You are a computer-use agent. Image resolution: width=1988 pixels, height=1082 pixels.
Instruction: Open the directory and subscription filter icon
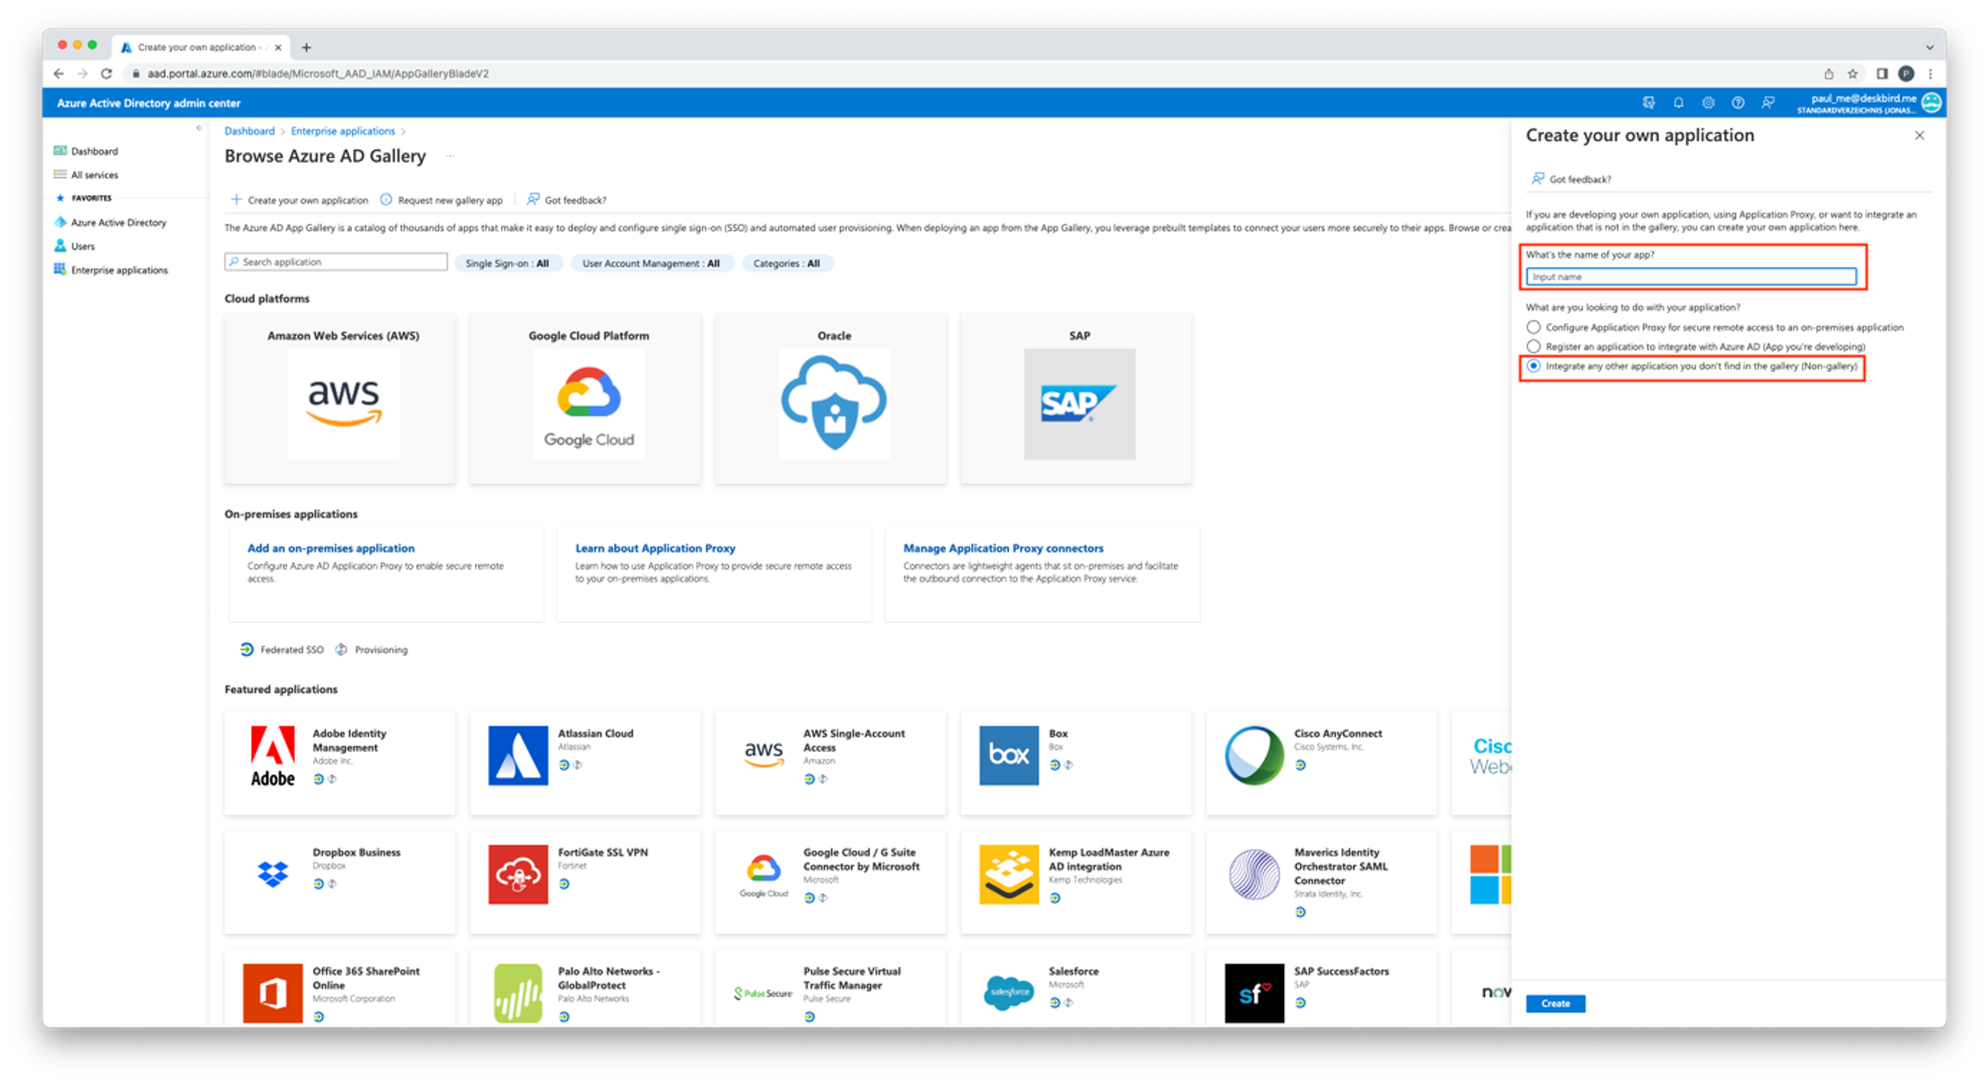tap(1649, 103)
